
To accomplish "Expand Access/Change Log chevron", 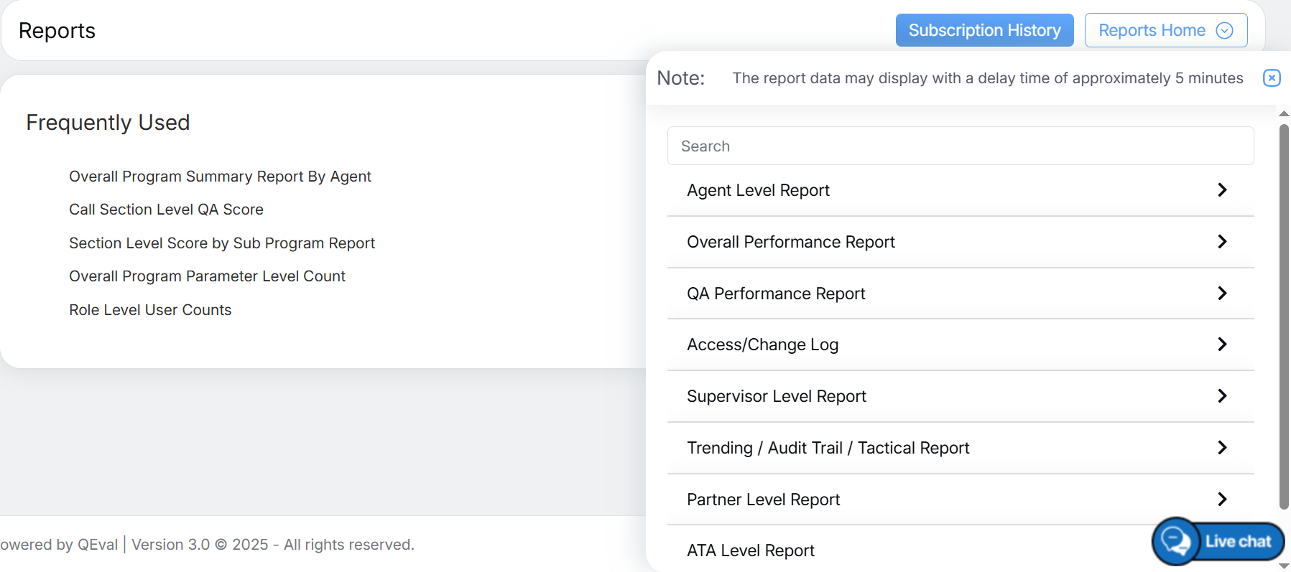I will pyautogui.click(x=1221, y=344).
